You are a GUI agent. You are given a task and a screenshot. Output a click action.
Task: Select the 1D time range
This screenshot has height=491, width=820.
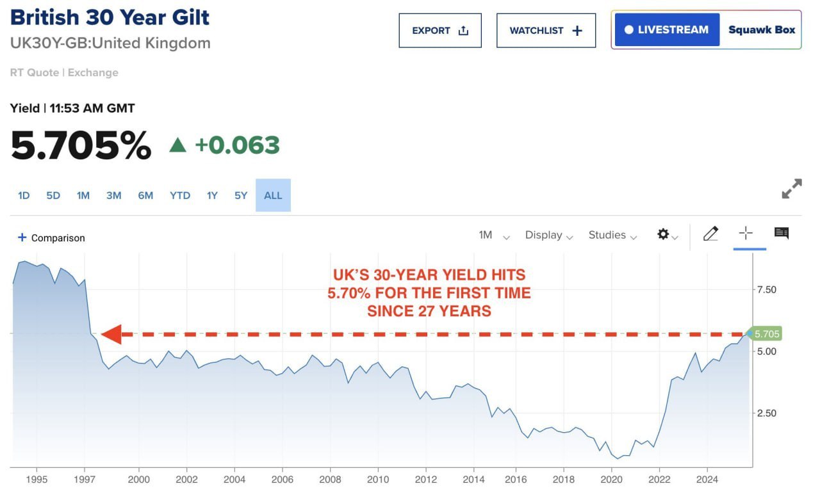coord(24,195)
